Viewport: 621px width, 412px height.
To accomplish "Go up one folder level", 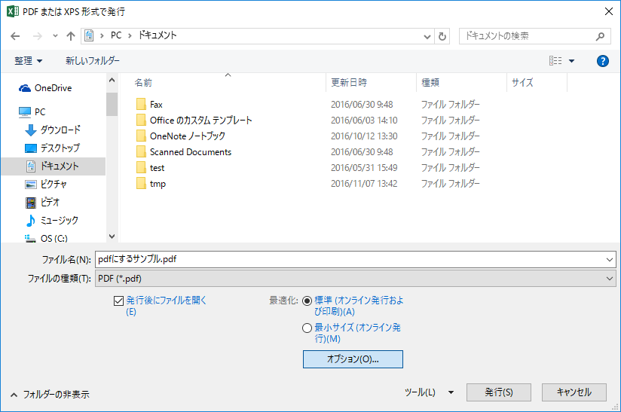I will 71,36.
